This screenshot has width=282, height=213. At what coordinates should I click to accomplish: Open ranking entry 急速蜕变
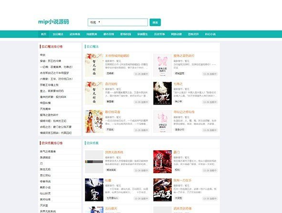(x=45, y=157)
